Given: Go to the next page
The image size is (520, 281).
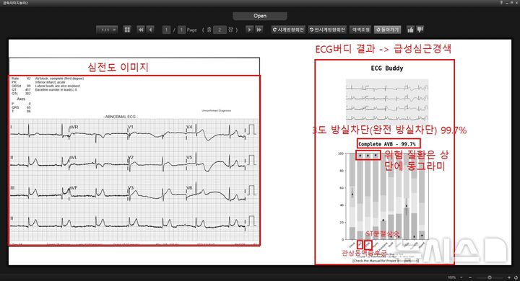Looking at the screenshot, I should click(249, 30).
